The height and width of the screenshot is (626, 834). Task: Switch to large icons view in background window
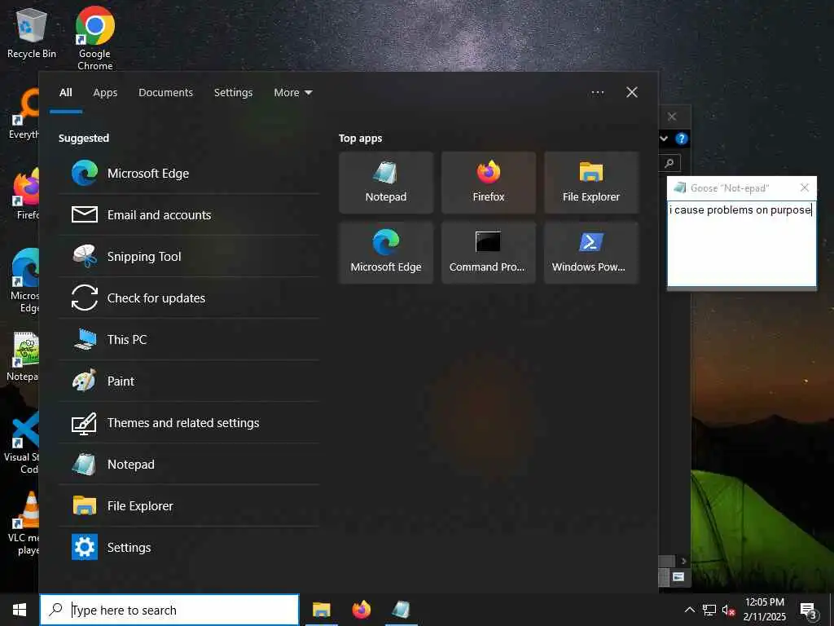point(678,576)
